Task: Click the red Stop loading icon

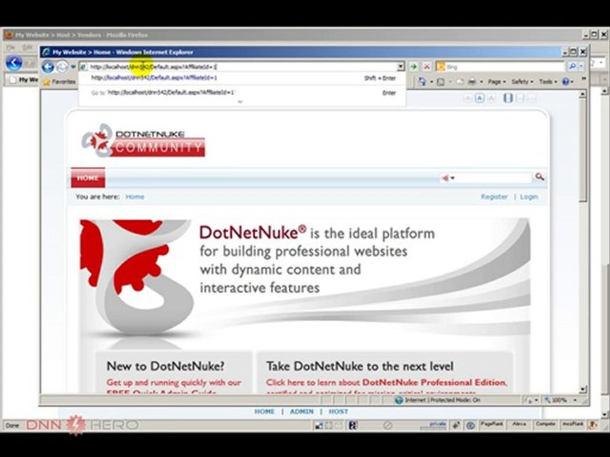Action: [x=427, y=67]
